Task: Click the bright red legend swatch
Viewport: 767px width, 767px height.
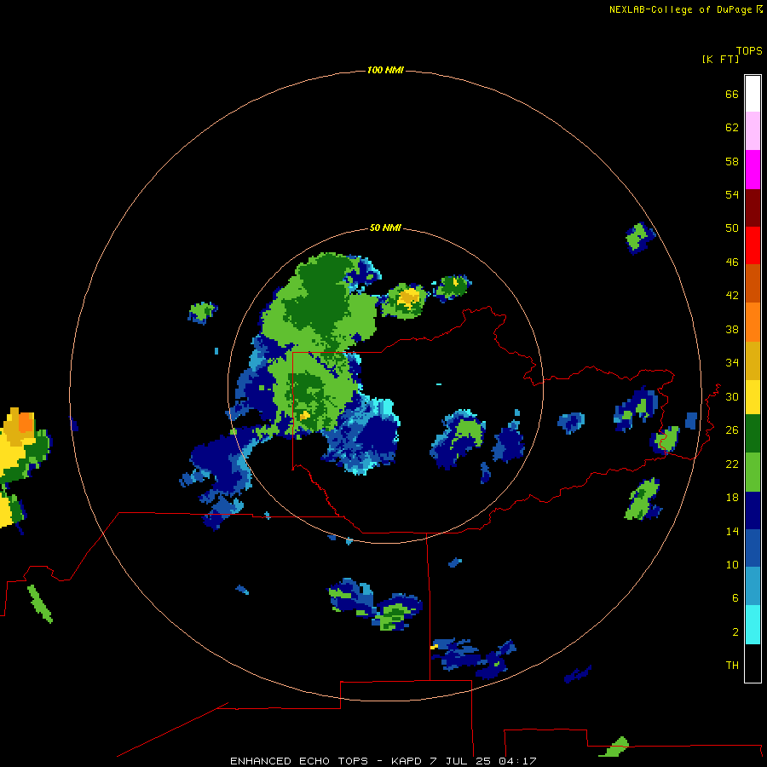Action: click(753, 245)
